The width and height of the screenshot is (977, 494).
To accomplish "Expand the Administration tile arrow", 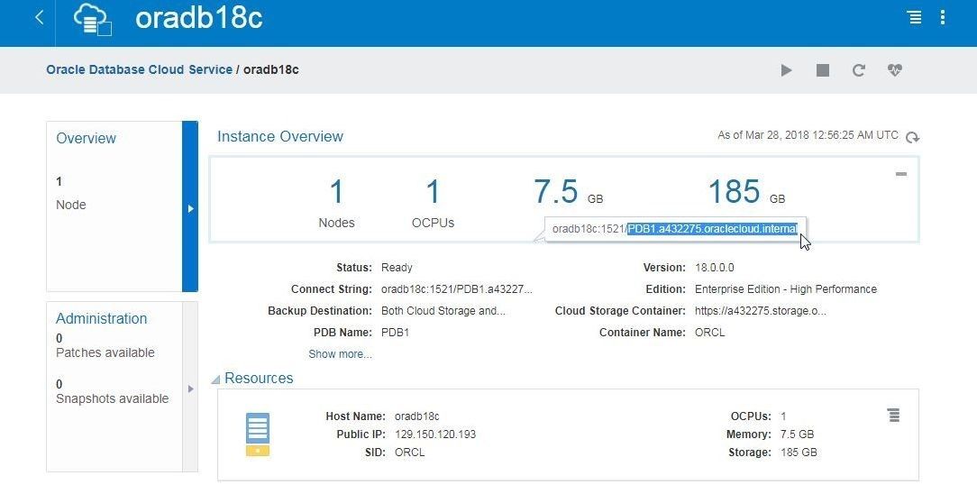I will point(190,388).
